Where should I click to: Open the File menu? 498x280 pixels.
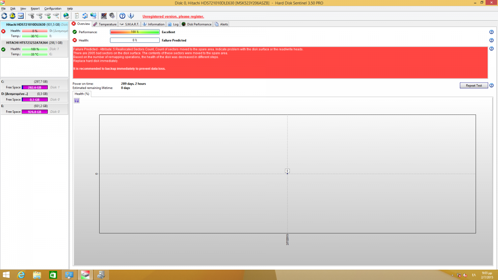3,8
